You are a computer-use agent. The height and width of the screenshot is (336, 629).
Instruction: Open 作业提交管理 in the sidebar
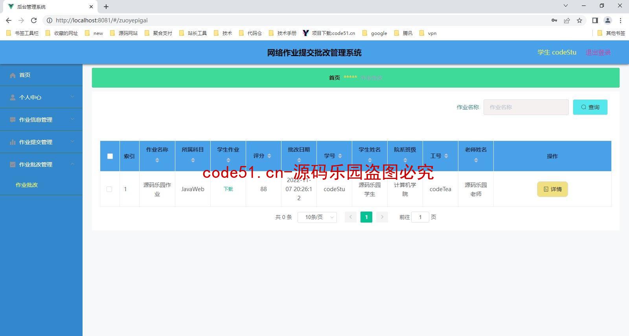[41, 142]
